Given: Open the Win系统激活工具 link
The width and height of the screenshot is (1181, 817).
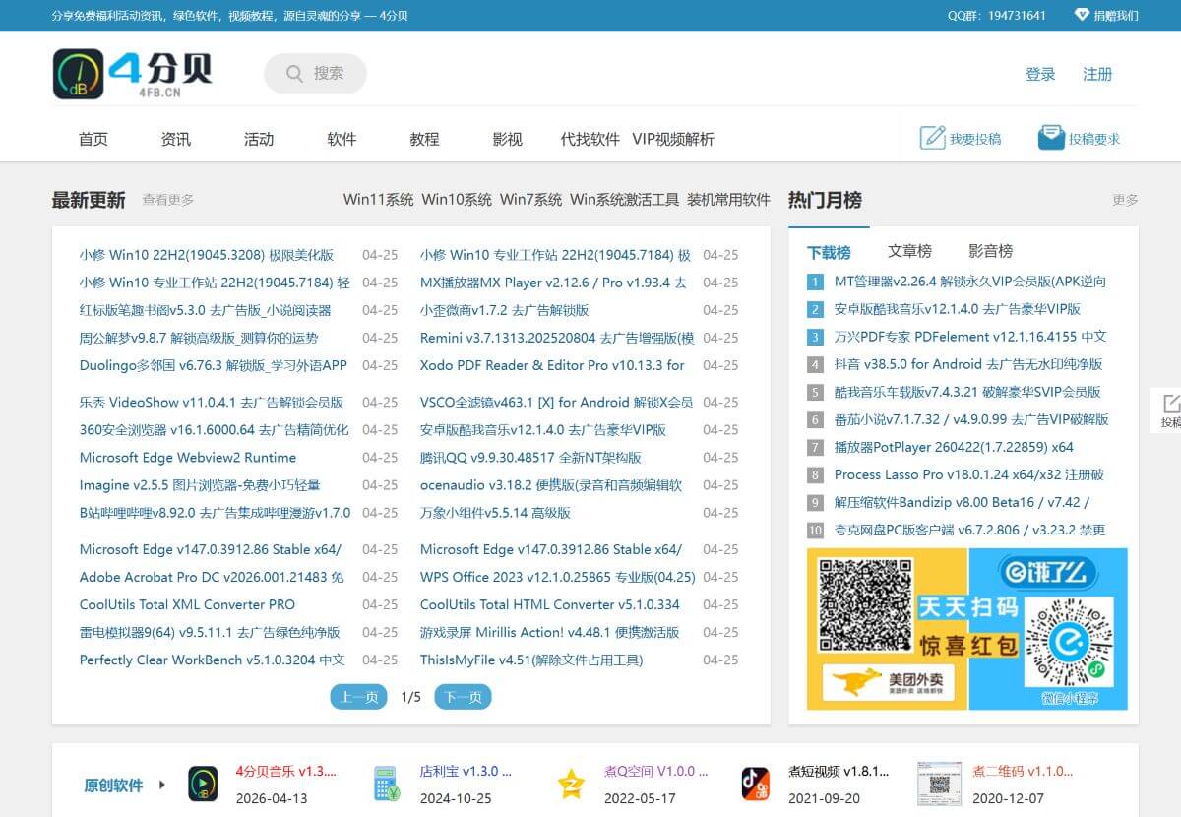Looking at the screenshot, I should coord(624,199).
